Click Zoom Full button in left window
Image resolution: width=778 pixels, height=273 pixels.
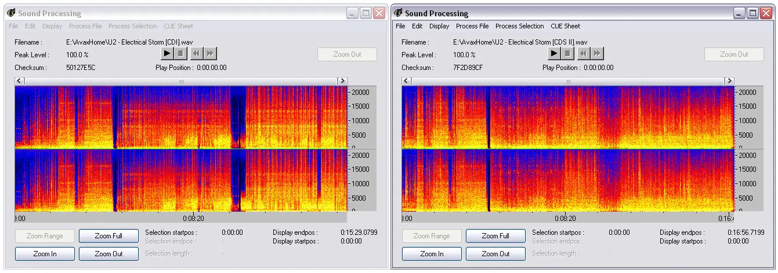[108, 235]
